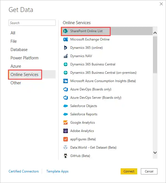The height and width of the screenshot is (183, 166).
Task: Click the Dynamics 365 (online) icon
Action: pos(66,48)
